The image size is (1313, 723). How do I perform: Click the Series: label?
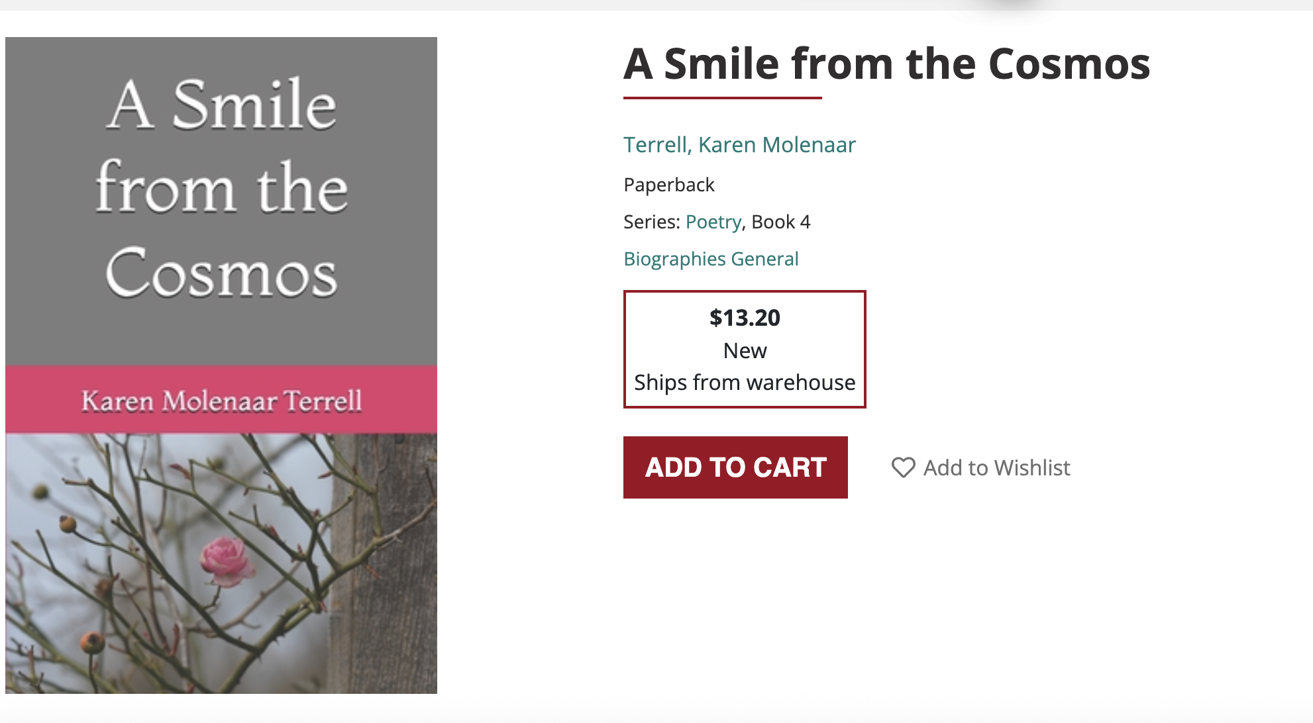(652, 222)
